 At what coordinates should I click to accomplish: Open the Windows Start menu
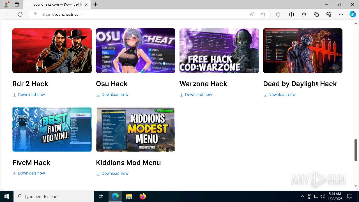7,196
